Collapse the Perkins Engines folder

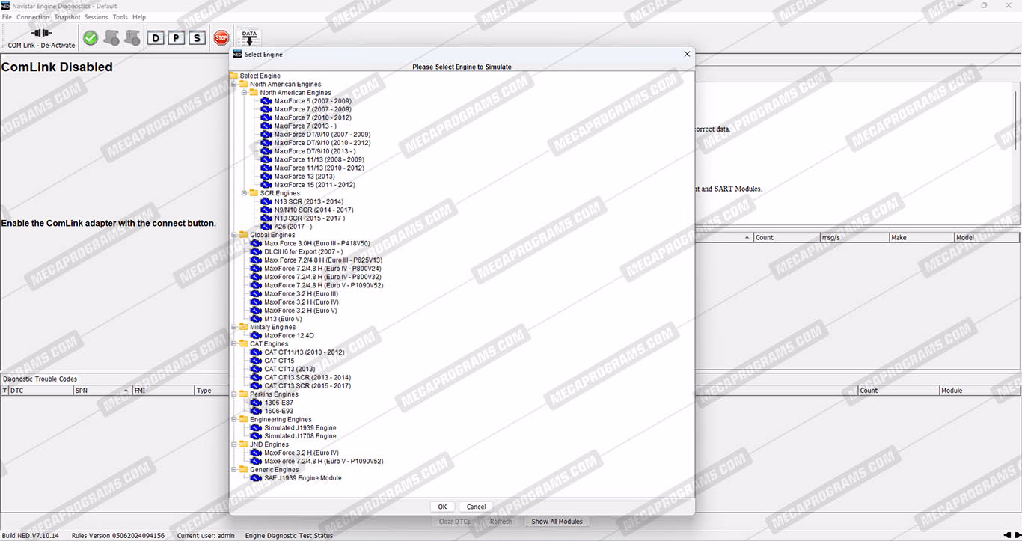click(x=234, y=394)
